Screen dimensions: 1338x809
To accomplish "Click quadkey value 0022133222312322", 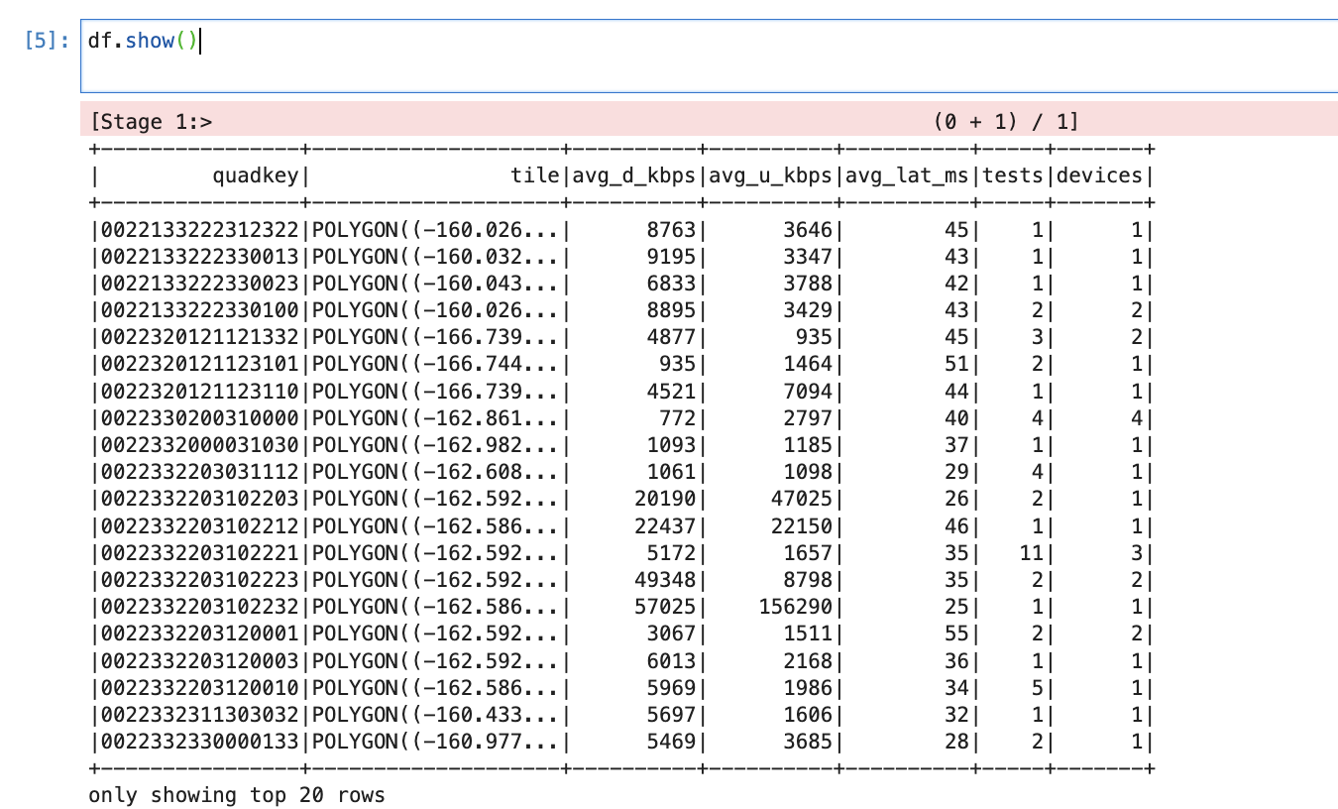I will [x=197, y=230].
